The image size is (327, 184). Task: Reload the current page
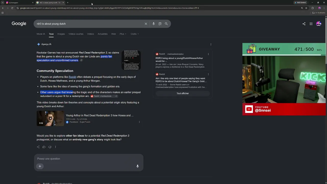[x=12, y=8]
